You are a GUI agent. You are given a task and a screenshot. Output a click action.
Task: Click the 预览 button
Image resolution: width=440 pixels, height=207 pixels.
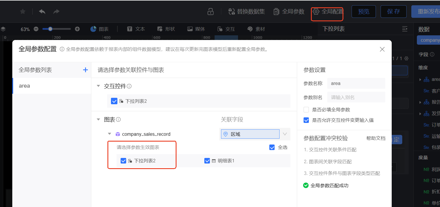tap(364, 12)
